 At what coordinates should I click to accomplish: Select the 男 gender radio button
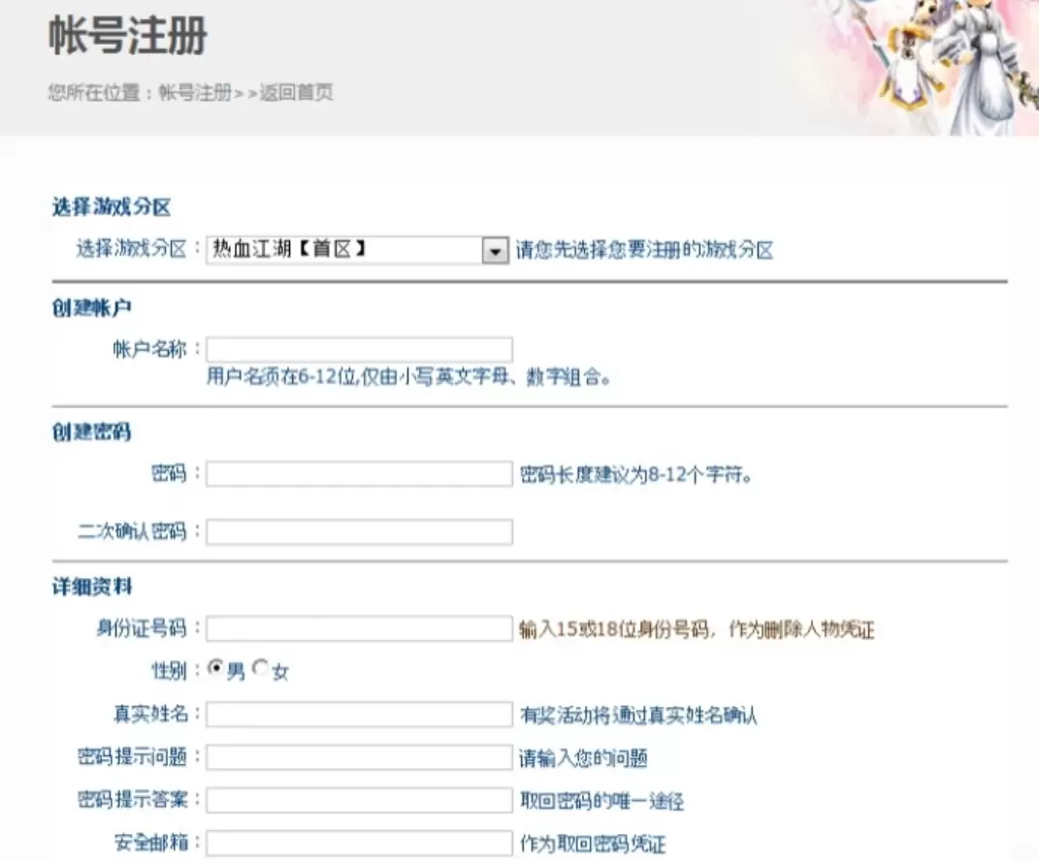tap(215, 669)
